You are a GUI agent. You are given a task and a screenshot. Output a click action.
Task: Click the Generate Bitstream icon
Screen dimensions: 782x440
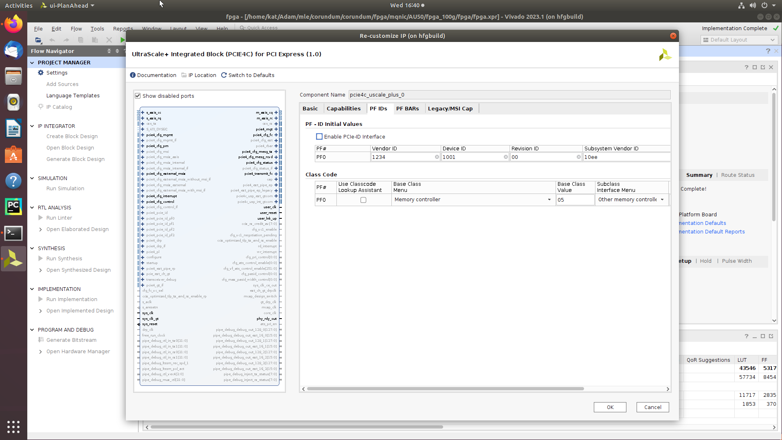click(x=41, y=340)
